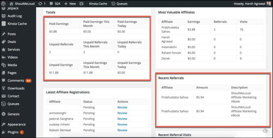Click Review for sudeep chhetri
Screen dimensions: 273x138
tap(122, 124)
